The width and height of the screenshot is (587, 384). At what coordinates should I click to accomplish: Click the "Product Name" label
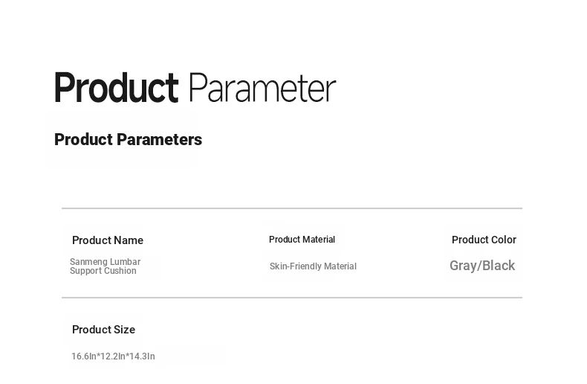click(108, 240)
